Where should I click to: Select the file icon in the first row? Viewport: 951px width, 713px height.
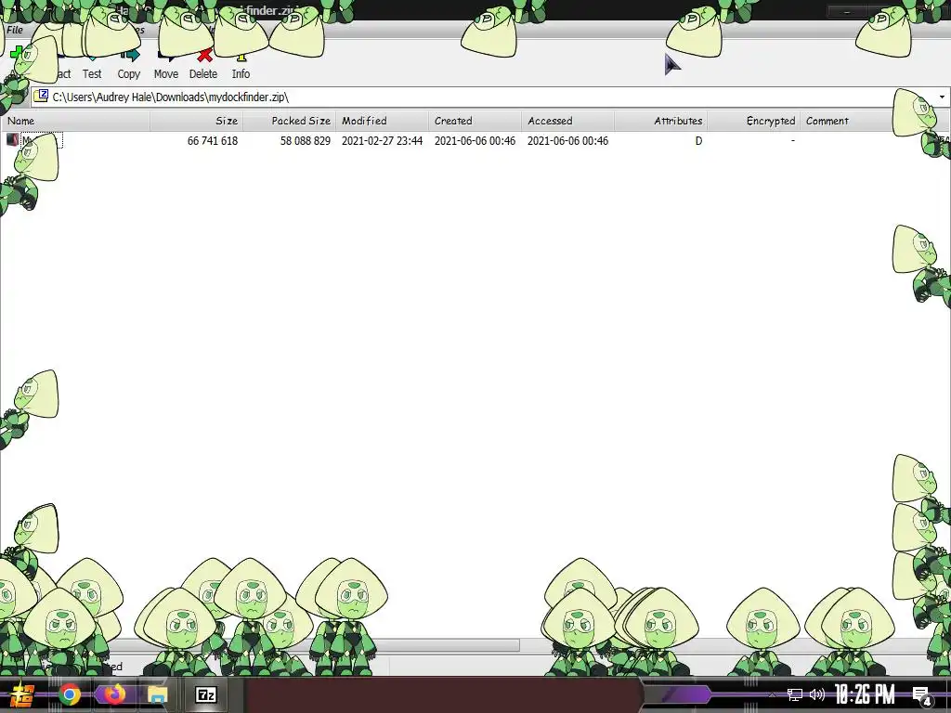pyautogui.click(x=12, y=140)
